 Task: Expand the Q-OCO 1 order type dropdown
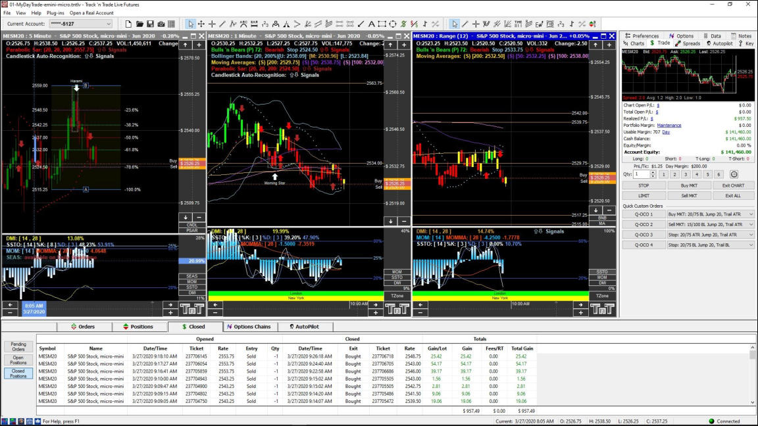point(751,214)
